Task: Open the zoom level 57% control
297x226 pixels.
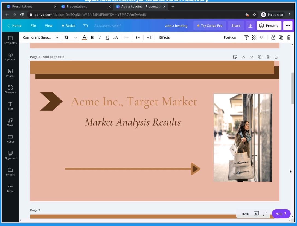Action: [x=245, y=214]
